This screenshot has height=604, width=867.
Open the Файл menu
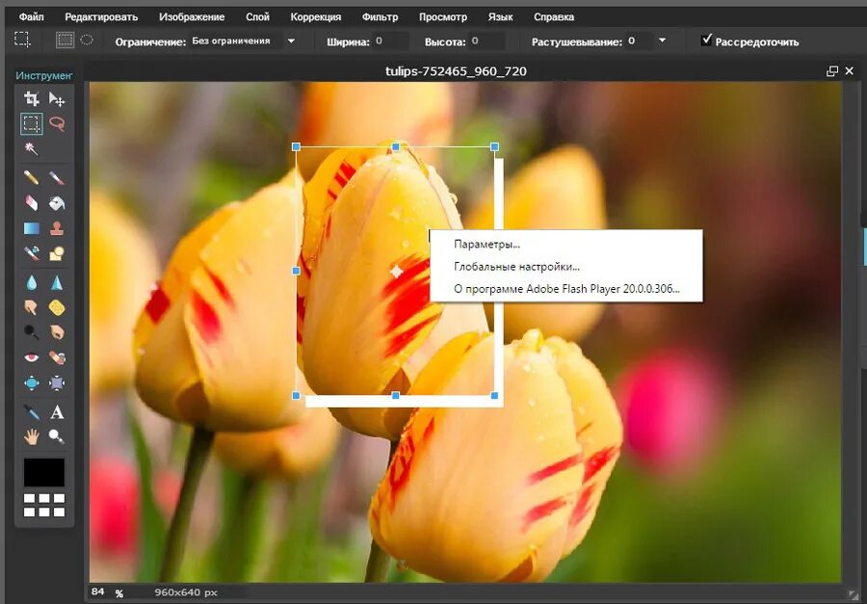[32, 16]
